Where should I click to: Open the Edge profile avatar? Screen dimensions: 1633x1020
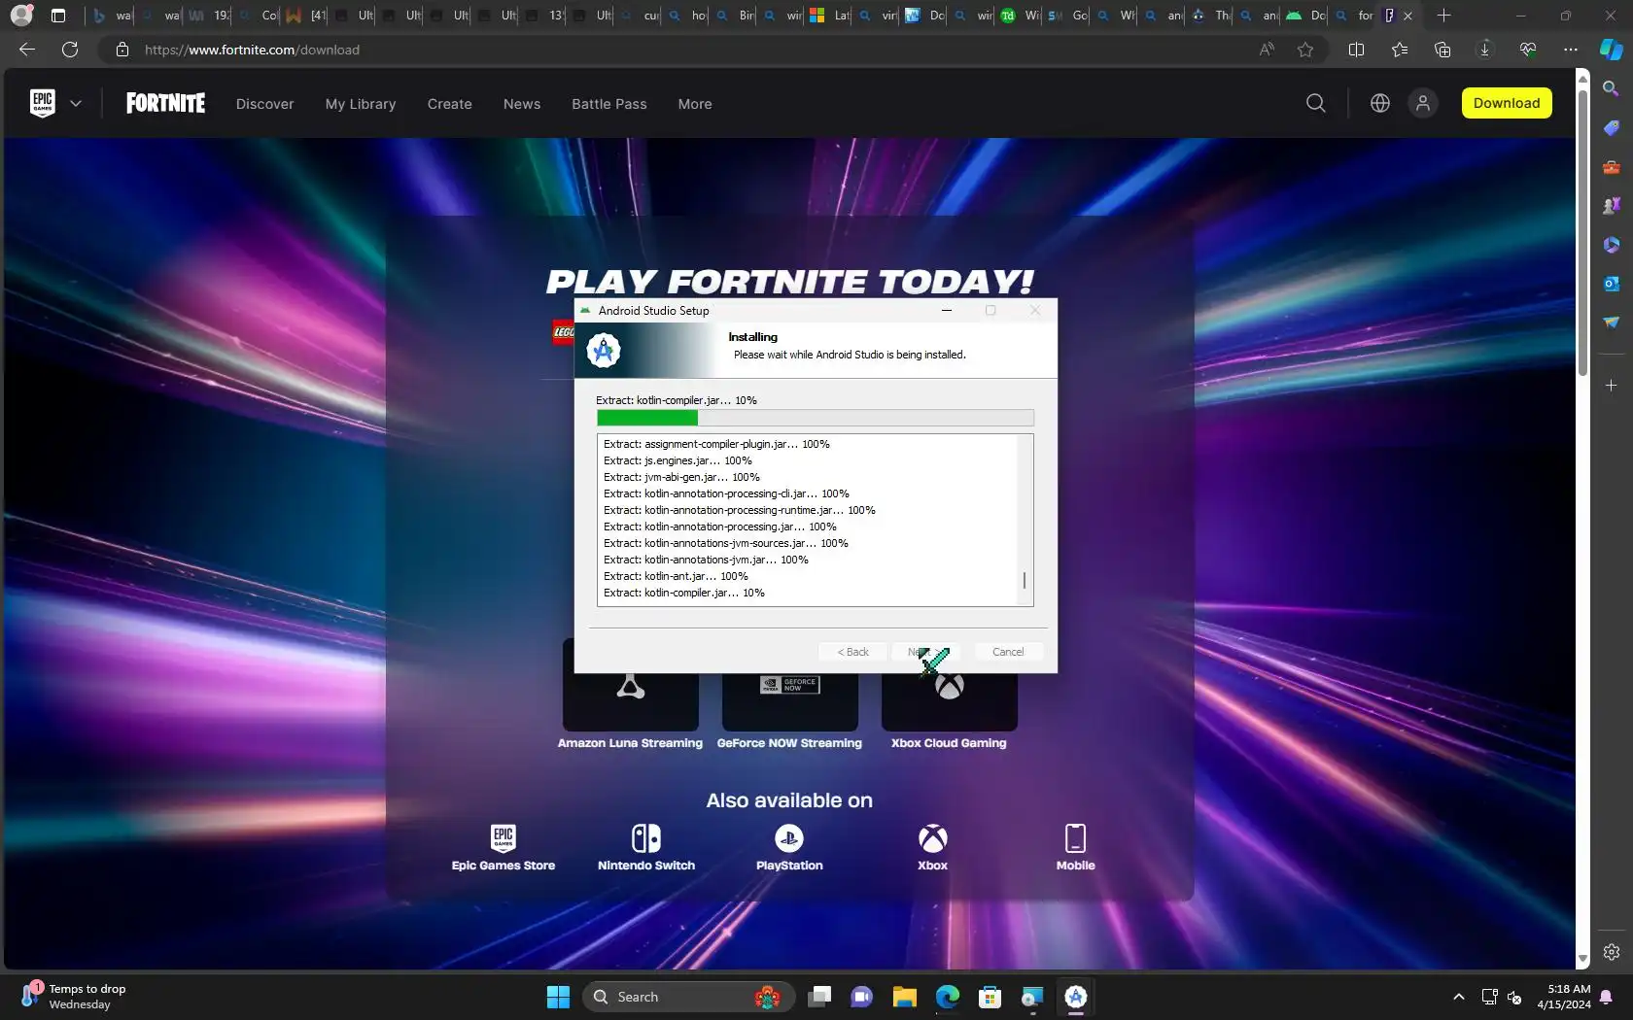(x=21, y=16)
